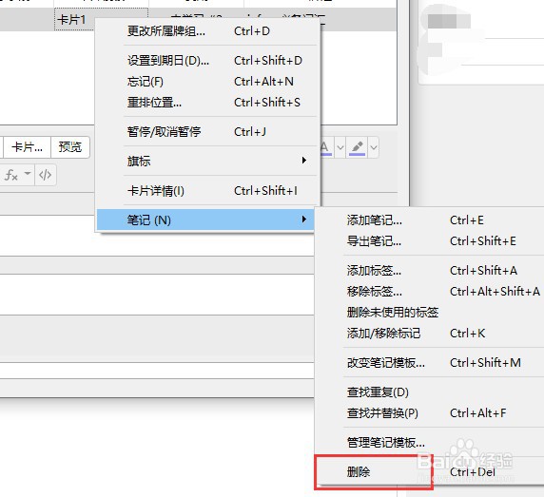The image size is (544, 497).
Task: Apply the text color A icon
Action: coord(325,147)
